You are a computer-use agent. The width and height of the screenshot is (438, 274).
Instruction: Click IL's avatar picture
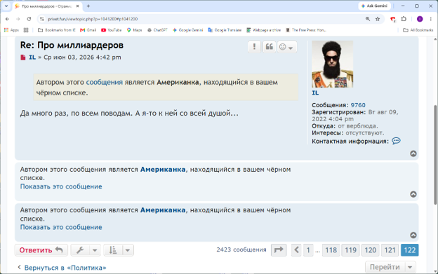[x=333, y=64]
